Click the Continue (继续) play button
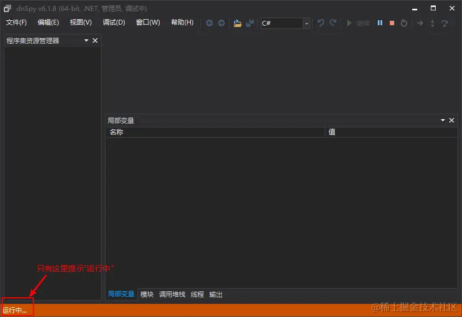 358,23
